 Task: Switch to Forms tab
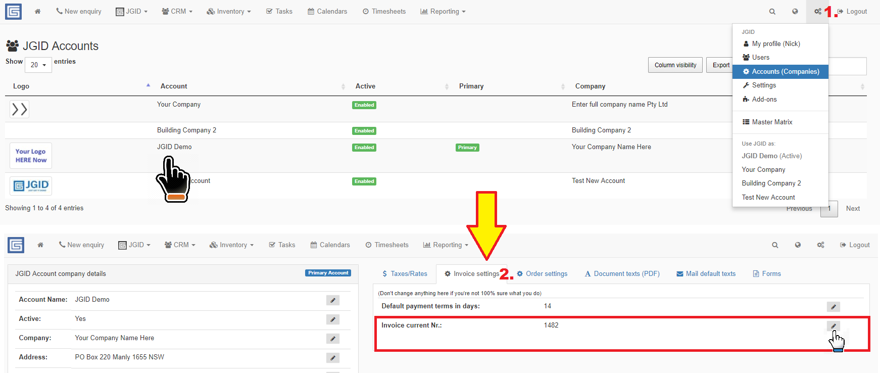point(767,274)
